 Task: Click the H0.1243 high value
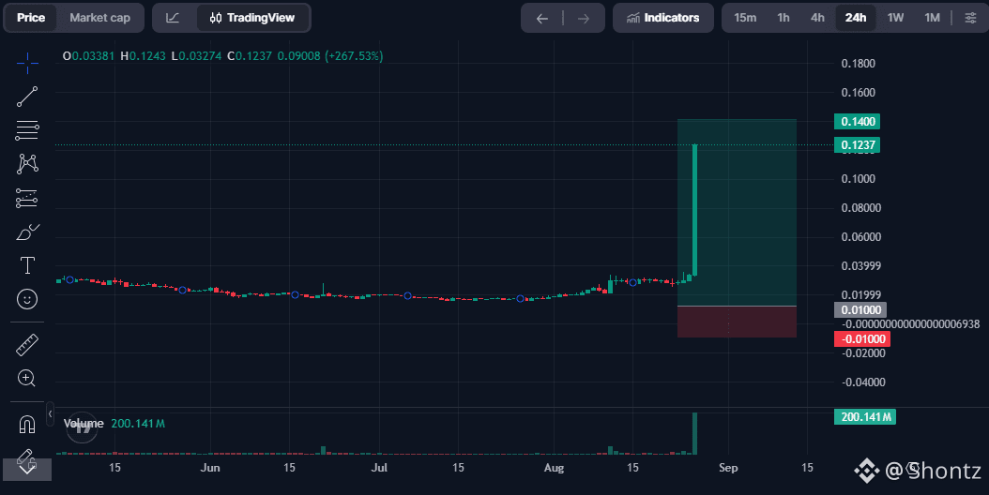click(143, 56)
